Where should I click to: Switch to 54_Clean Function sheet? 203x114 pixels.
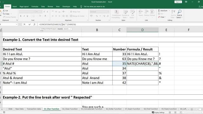click(x=70, y=109)
